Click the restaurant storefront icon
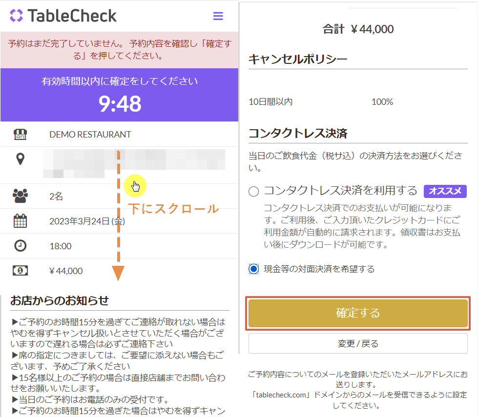This screenshot has height=417, width=478. (20, 134)
